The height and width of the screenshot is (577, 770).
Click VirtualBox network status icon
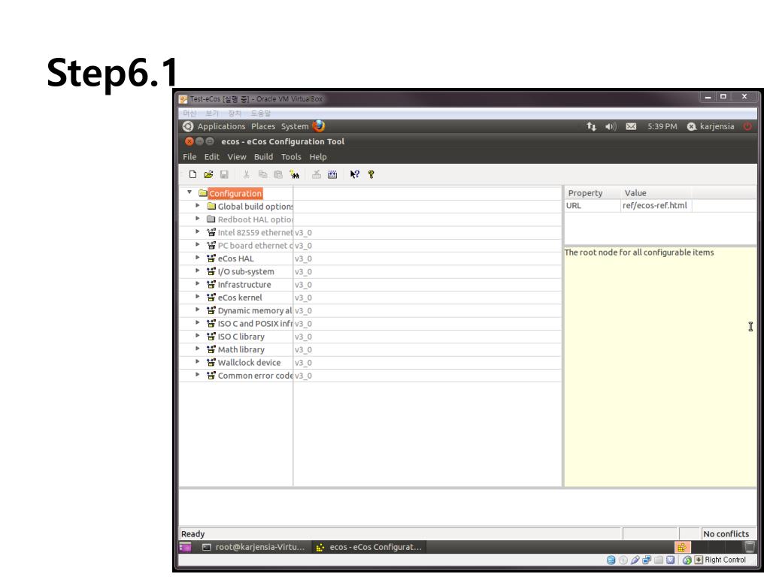click(647, 560)
